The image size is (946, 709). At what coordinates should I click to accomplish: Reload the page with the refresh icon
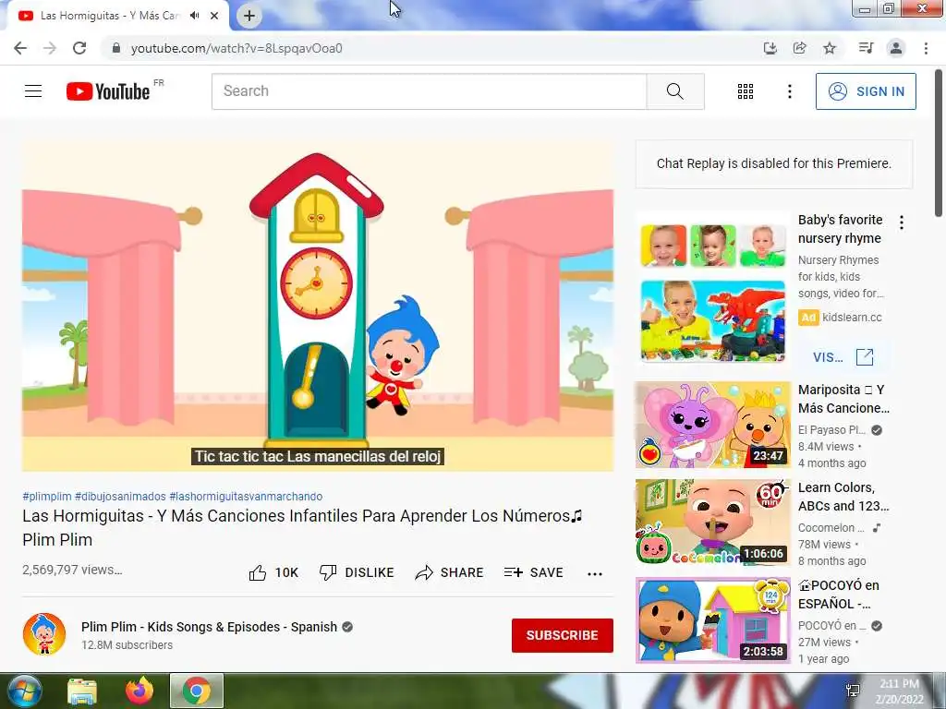[x=79, y=48]
